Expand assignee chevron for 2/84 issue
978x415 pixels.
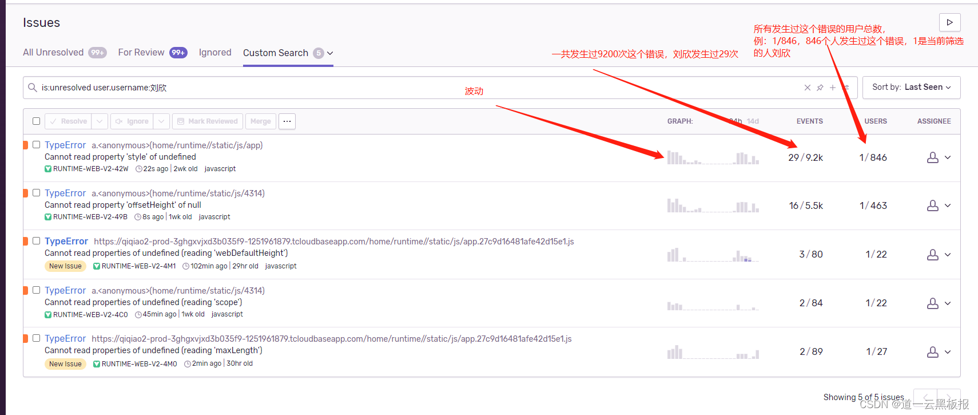(x=948, y=303)
